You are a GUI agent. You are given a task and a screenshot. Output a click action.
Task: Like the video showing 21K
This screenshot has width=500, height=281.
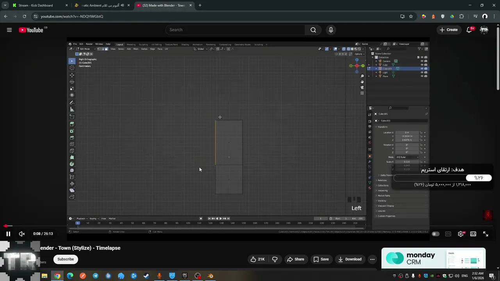tap(258, 259)
